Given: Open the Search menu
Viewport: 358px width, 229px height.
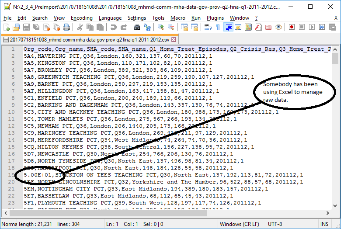Looking at the screenshot, I should tap(40, 18).
